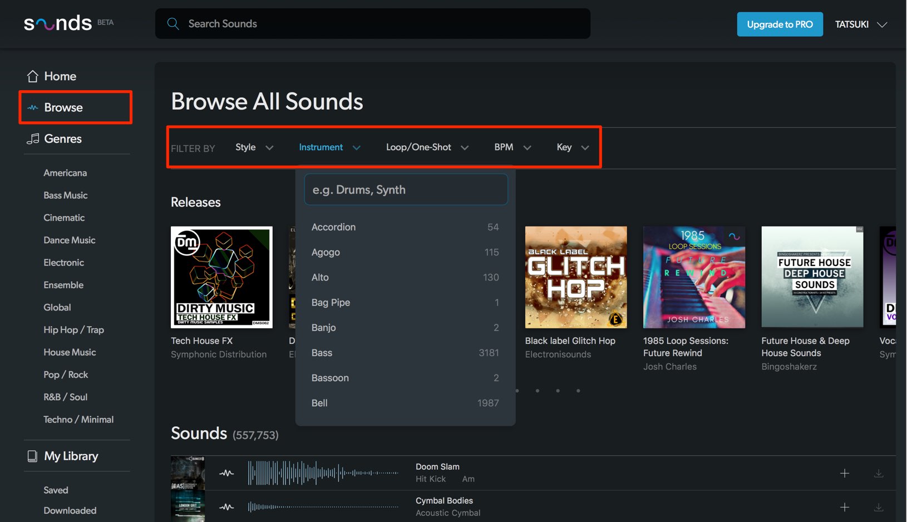This screenshot has width=907, height=522.
Task: Select Agogo instrument option
Action: click(405, 252)
